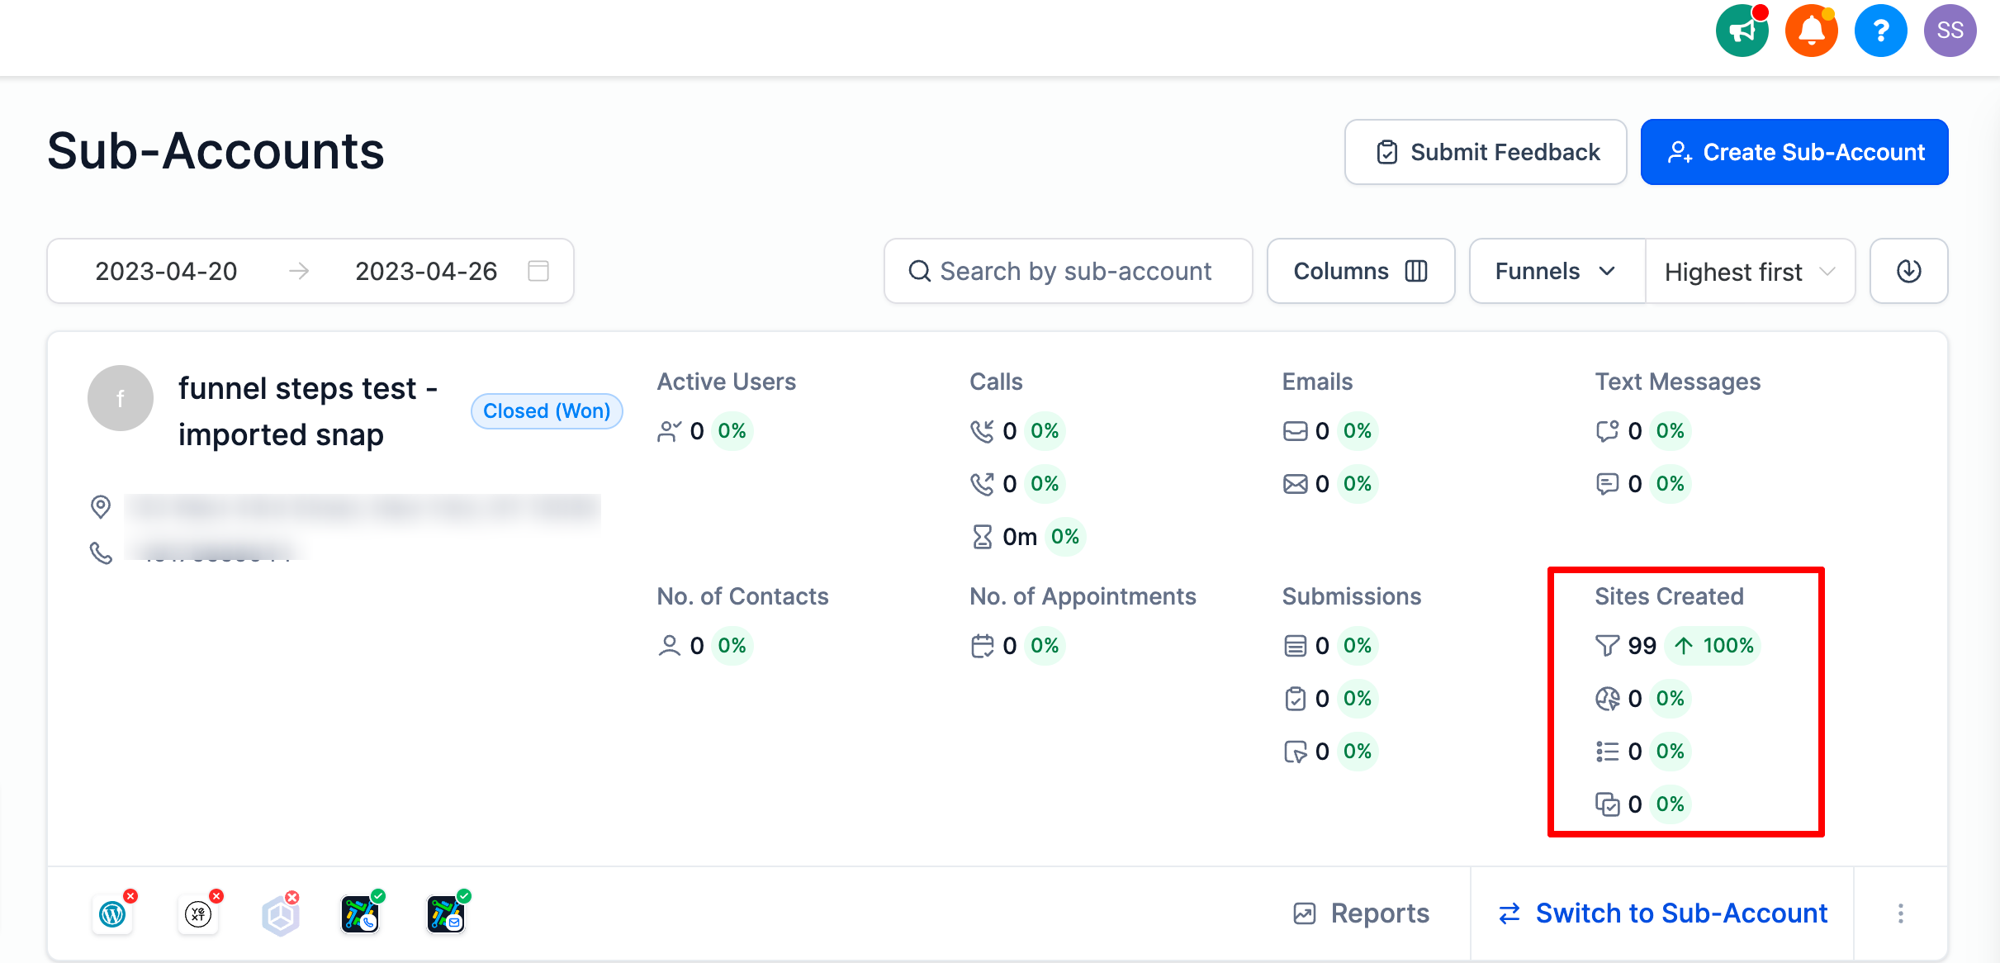Click the Yext integration icon

click(x=198, y=913)
